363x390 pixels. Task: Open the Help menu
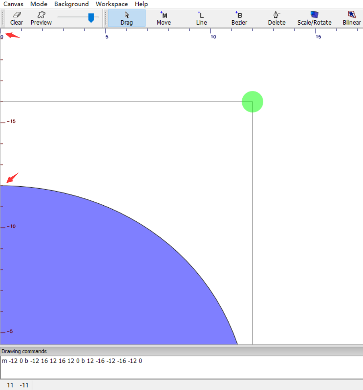click(x=141, y=4)
